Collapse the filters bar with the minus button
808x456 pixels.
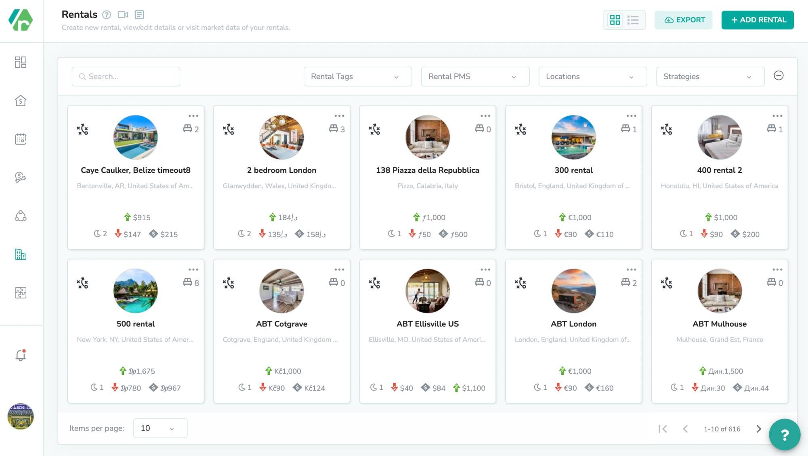(779, 76)
